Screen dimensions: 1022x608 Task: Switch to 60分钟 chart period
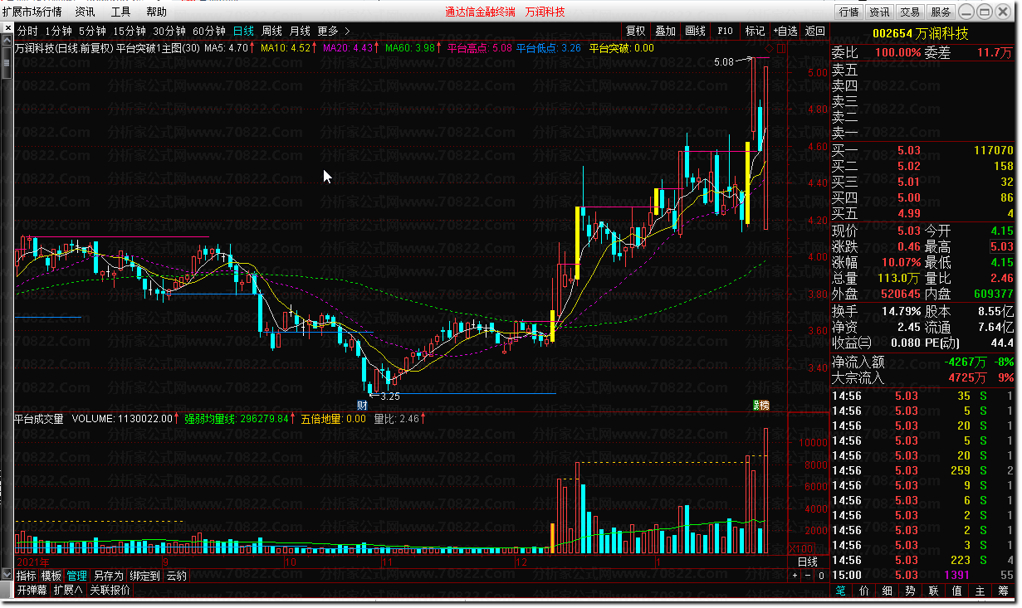click(209, 32)
